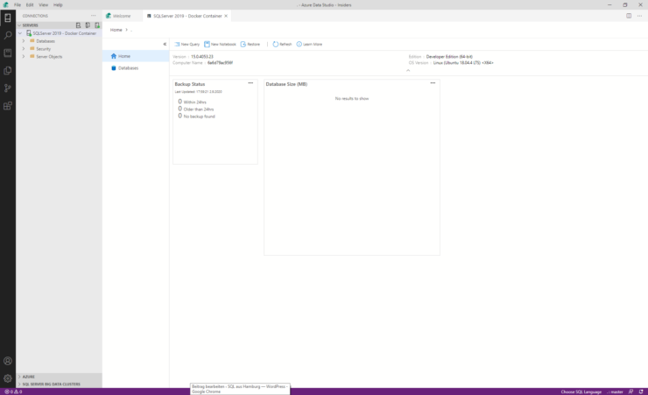
Task: Open the Search view in activity bar
Action: [x=7, y=35]
